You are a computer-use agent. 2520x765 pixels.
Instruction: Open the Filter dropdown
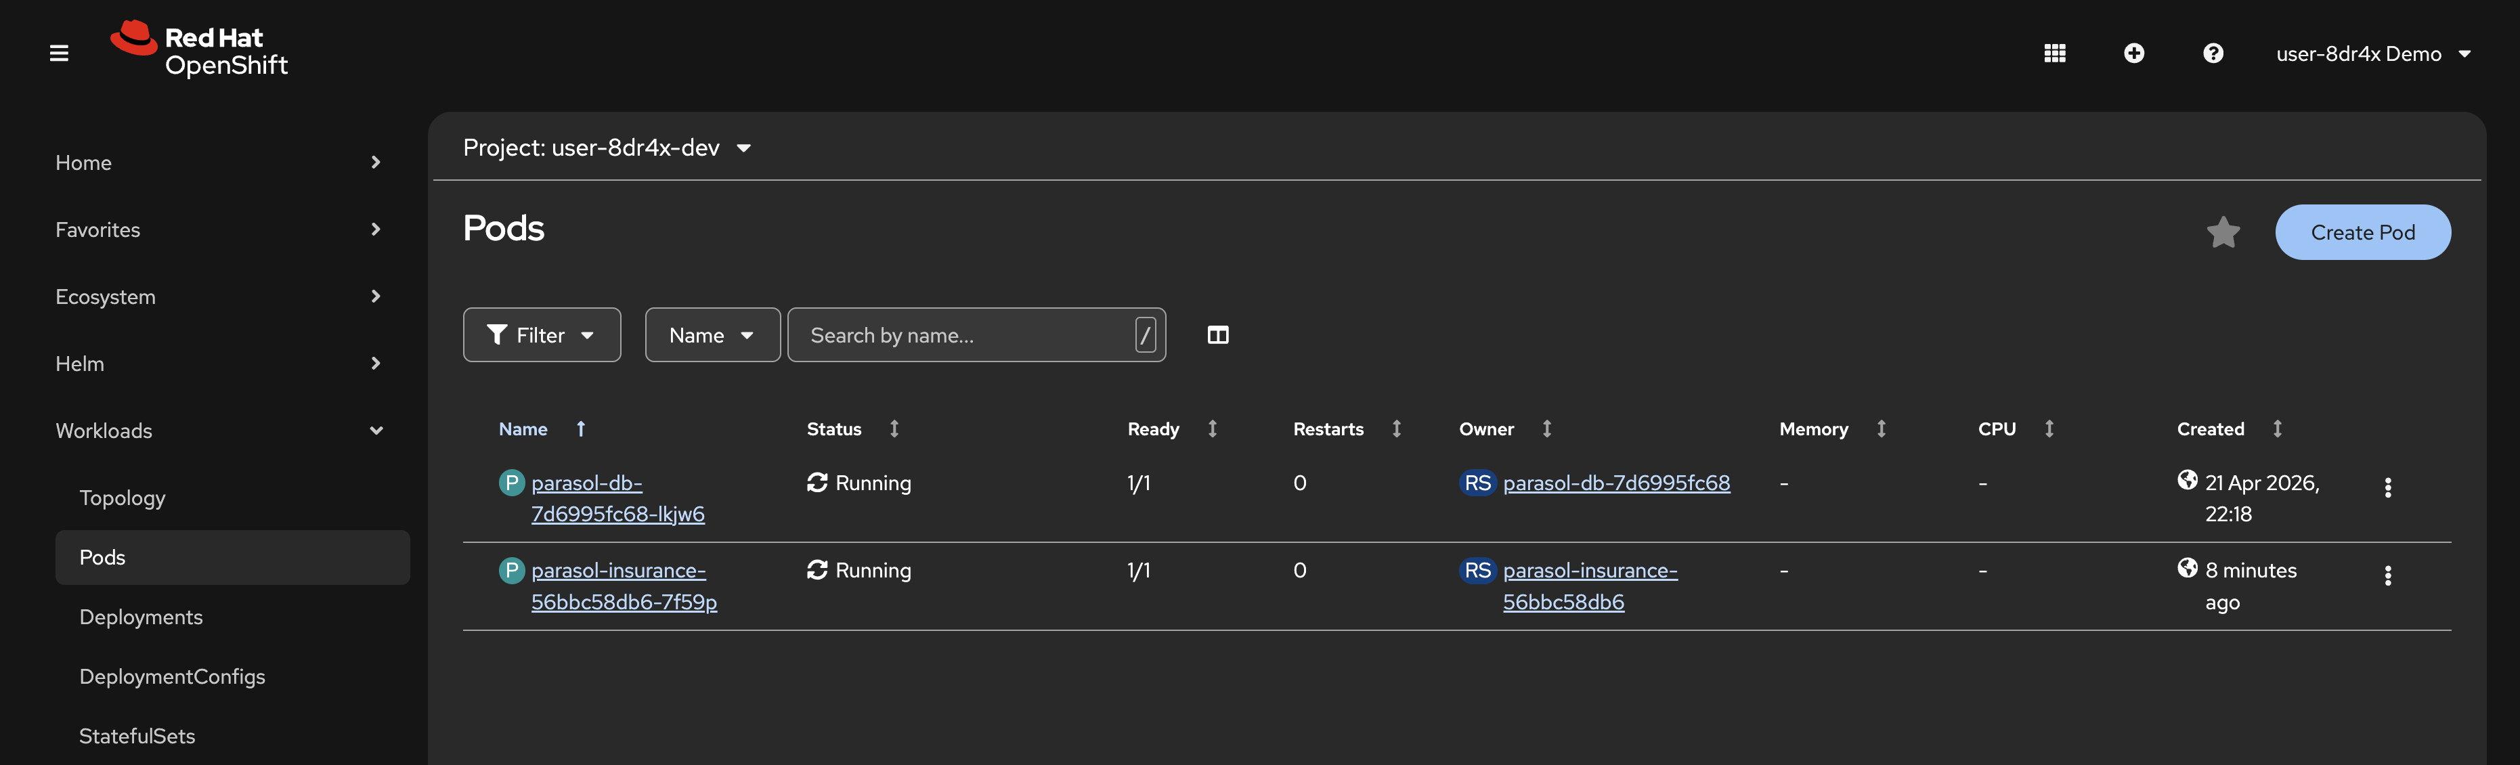(541, 336)
